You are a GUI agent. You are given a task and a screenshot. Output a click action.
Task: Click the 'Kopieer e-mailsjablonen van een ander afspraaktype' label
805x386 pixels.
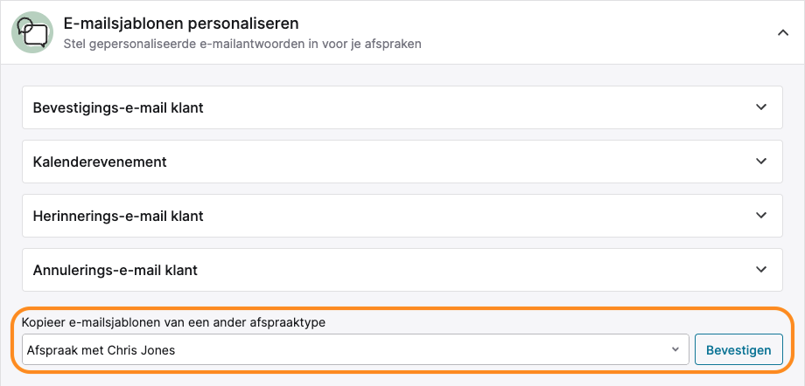174,323
